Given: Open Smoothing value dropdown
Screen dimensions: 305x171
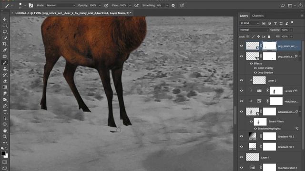Looking at the screenshot, I should [x=167, y=5].
